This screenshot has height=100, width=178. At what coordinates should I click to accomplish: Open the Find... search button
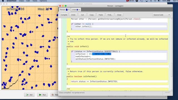(x=110, y=15)
